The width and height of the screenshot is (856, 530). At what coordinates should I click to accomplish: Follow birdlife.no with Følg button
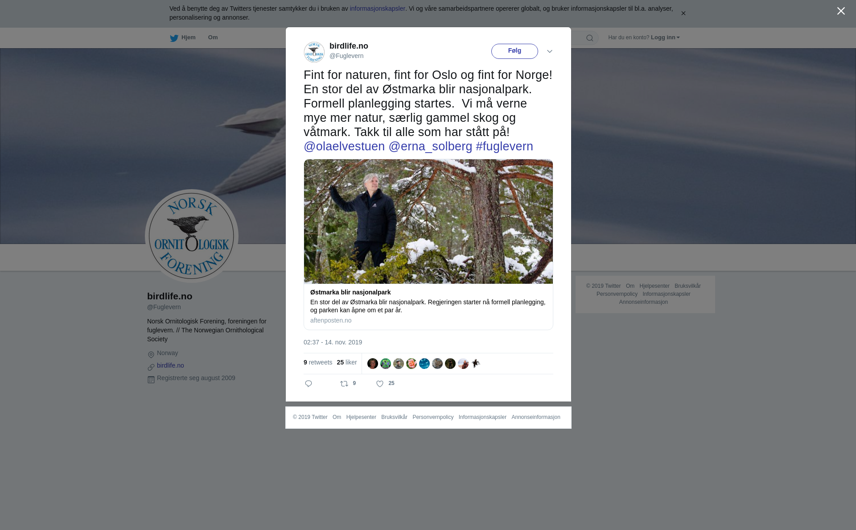pos(514,51)
